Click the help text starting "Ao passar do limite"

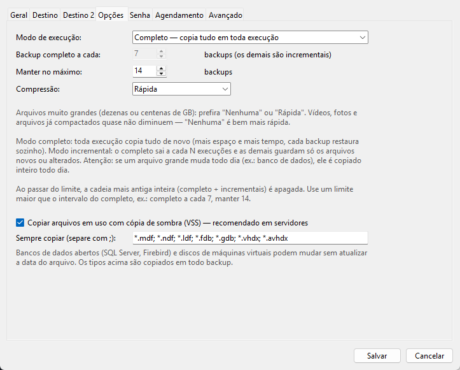click(x=185, y=194)
